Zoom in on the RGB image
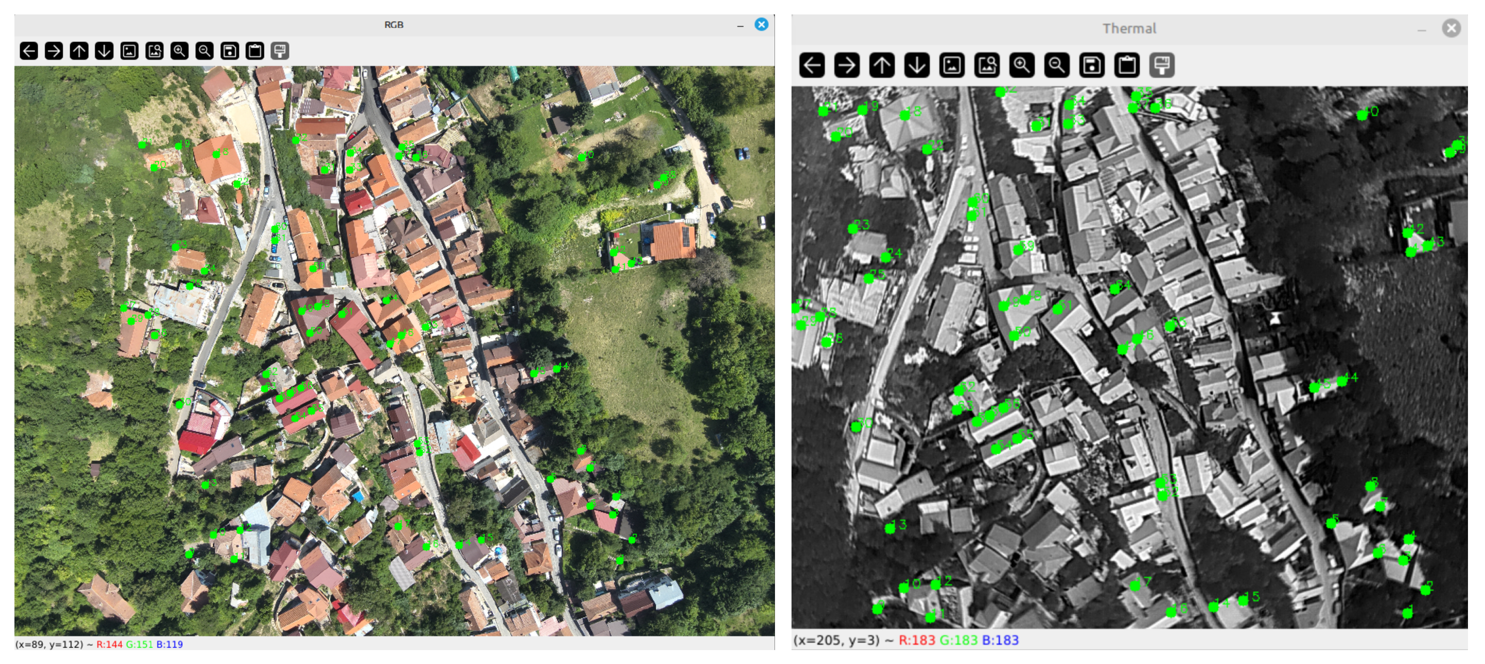The height and width of the screenshot is (664, 1485). point(179,51)
